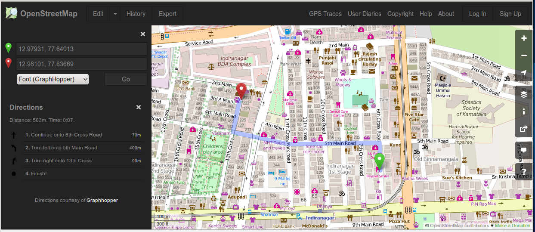Zoom out of the map
The width and height of the screenshot is (535, 232).
(x=524, y=56)
